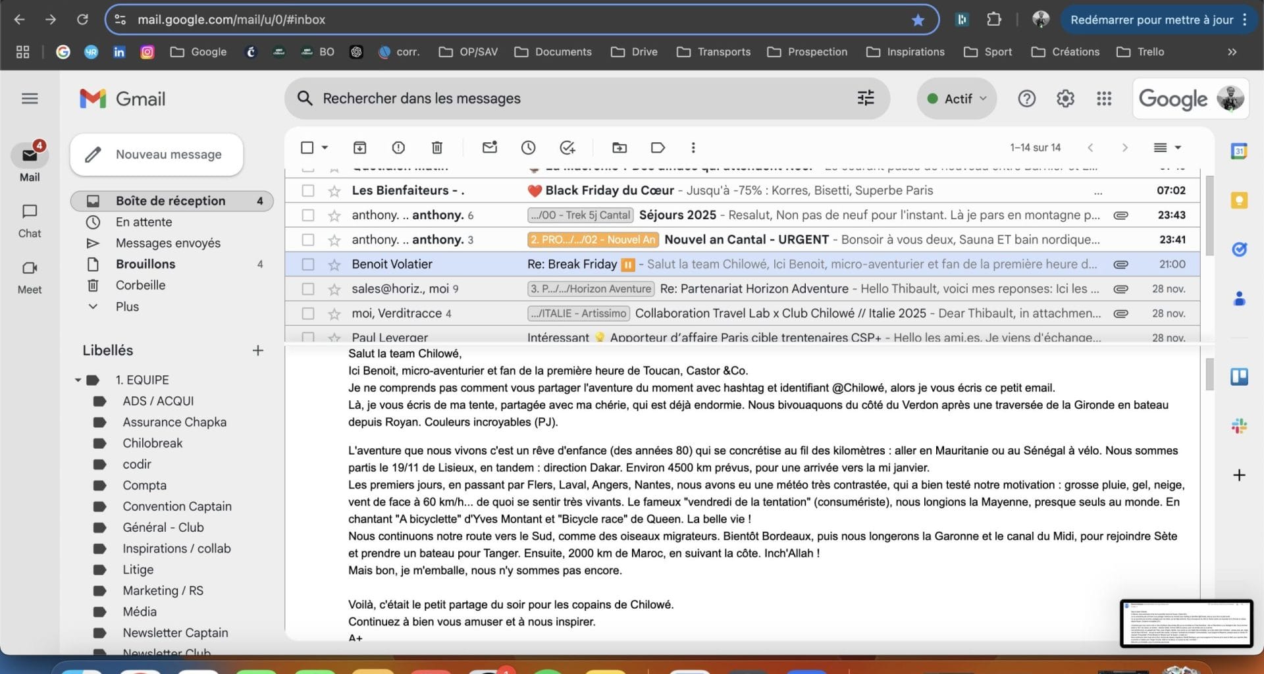Click Redémarrer pour mettre à jour
The height and width of the screenshot is (674, 1264).
1151,20
